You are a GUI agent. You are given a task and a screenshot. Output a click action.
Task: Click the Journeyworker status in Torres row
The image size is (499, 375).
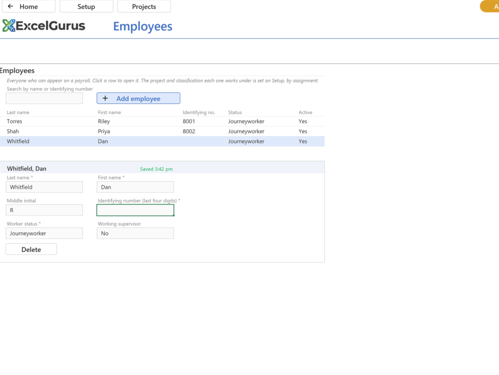[x=246, y=121]
